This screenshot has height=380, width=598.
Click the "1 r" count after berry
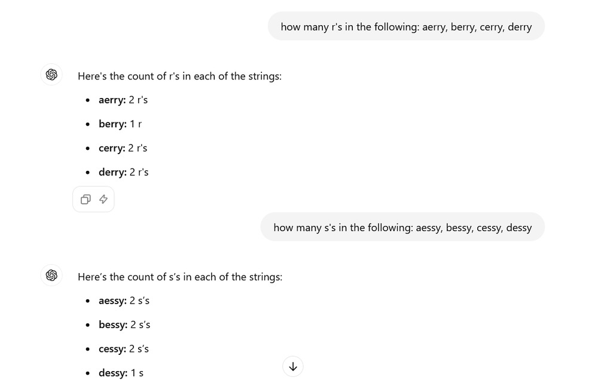136,124
